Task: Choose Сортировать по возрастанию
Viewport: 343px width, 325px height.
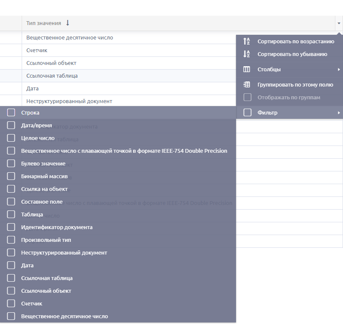Action: pos(290,41)
